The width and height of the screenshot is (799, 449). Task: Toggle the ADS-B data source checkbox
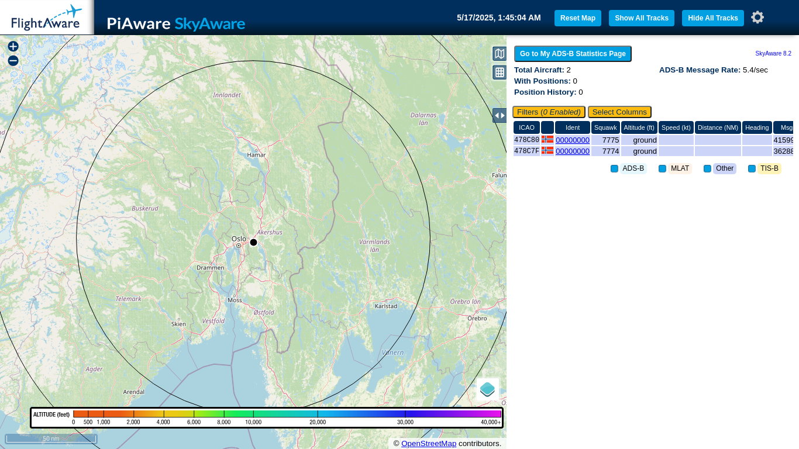tap(614, 168)
